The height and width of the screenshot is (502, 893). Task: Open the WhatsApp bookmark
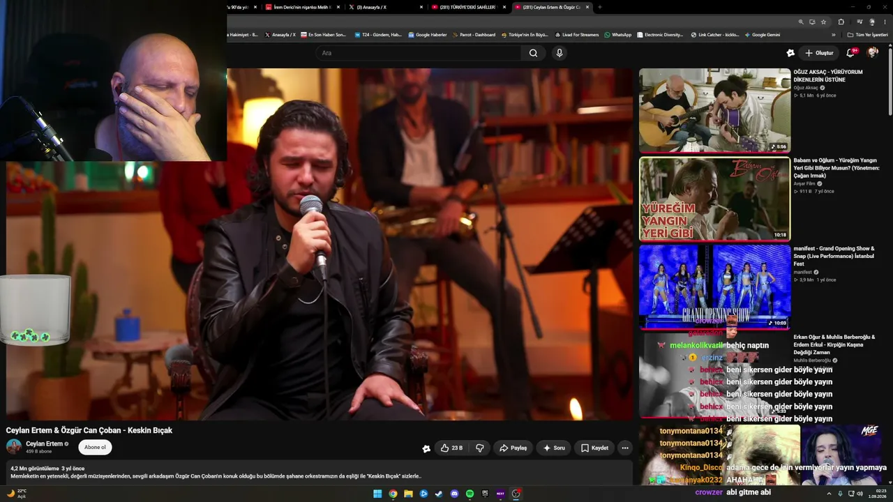pyautogui.click(x=618, y=35)
